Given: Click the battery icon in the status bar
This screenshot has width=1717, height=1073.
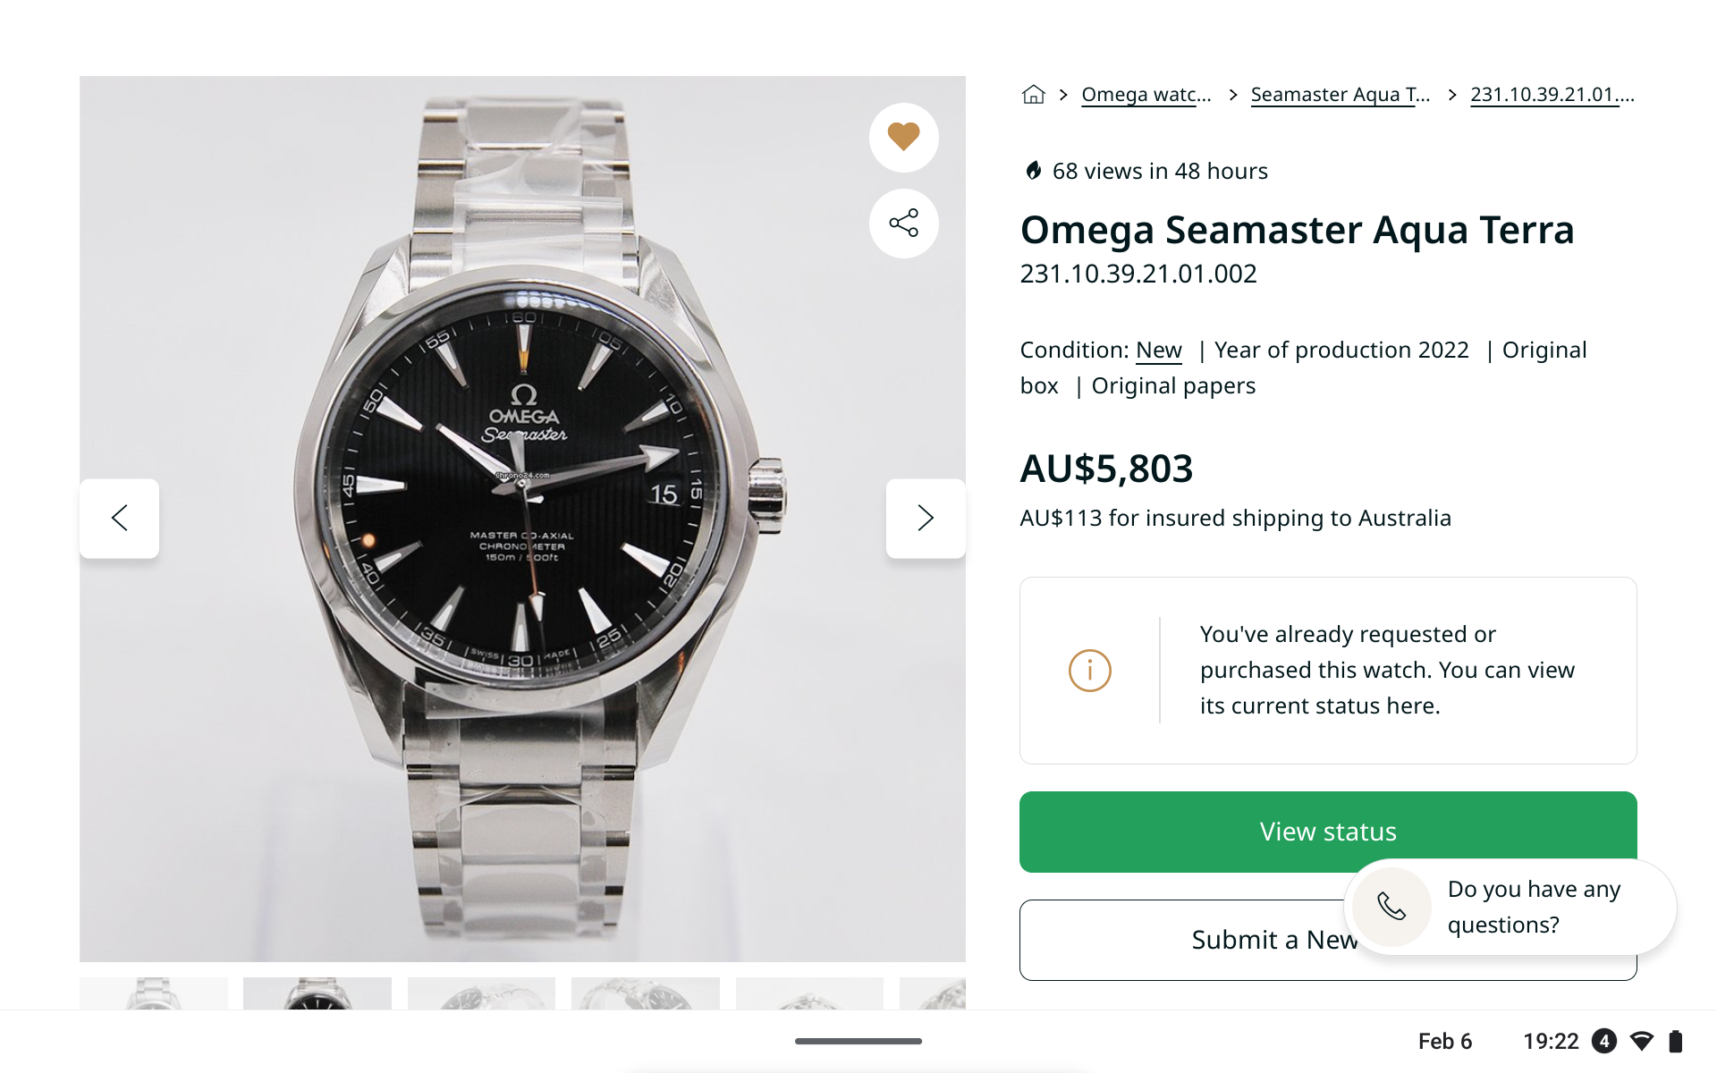Looking at the screenshot, I should point(1676,1041).
